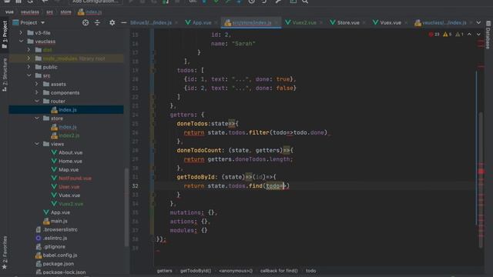Open App.vue in the project tree
Screen dimensions: 493x277
point(60,212)
